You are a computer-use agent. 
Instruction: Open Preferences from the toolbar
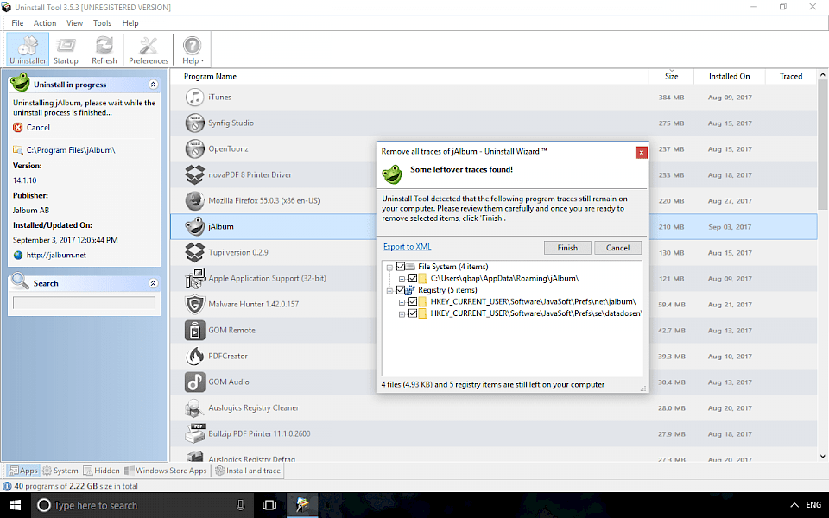tap(148, 50)
